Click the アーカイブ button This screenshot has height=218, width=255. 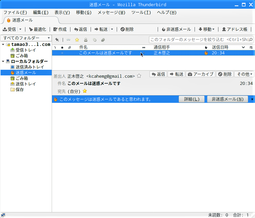pyautogui.click(x=201, y=74)
